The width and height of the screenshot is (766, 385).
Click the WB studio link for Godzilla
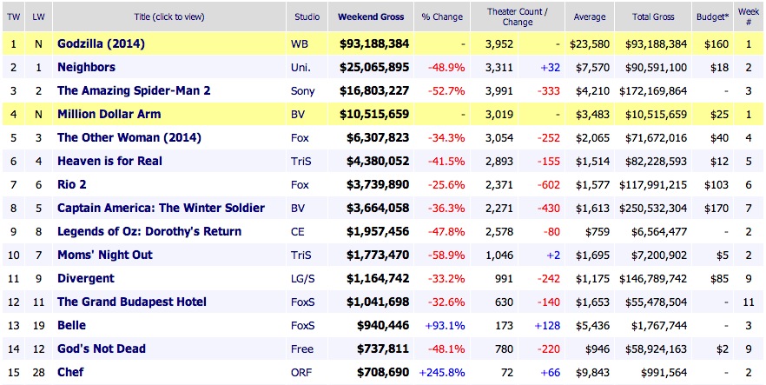coord(300,43)
